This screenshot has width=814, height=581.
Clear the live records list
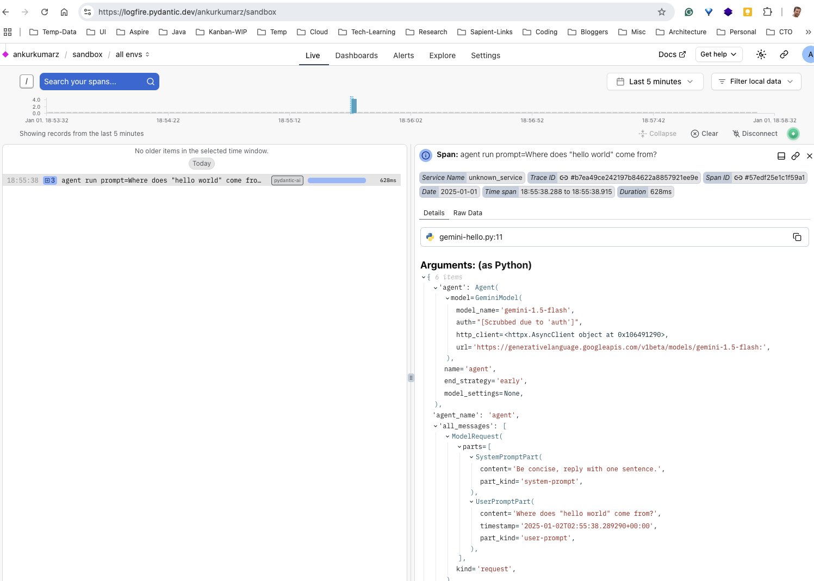pyautogui.click(x=705, y=134)
